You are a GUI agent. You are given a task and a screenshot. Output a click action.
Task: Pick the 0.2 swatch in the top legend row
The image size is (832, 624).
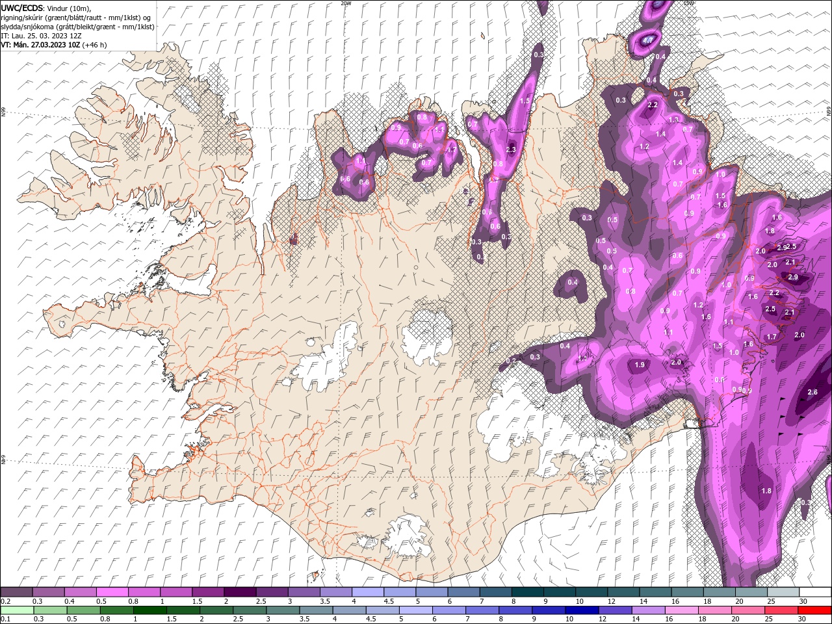pos(16,592)
